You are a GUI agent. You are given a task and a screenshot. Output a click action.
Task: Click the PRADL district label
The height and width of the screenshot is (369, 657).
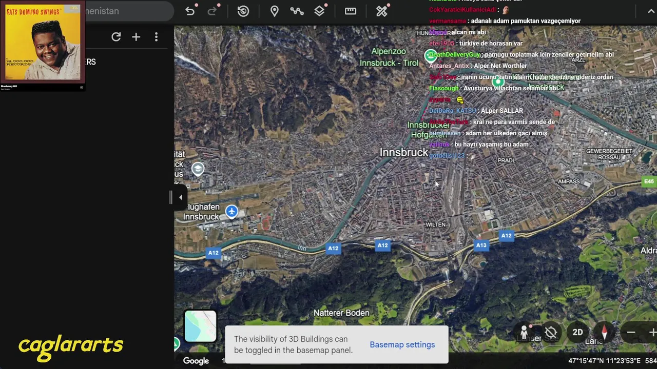pyautogui.click(x=506, y=160)
